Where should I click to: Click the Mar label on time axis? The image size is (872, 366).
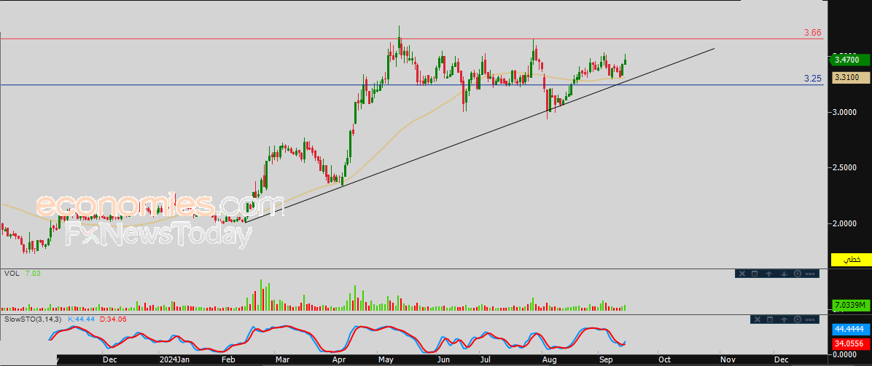click(x=282, y=359)
